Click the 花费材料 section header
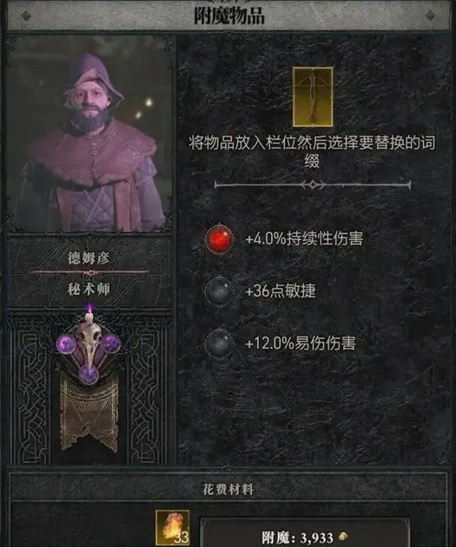 pos(228,490)
